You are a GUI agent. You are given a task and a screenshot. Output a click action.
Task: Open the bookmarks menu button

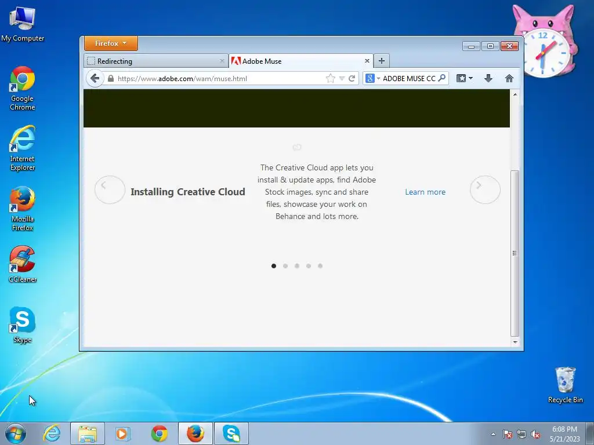[465, 78]
